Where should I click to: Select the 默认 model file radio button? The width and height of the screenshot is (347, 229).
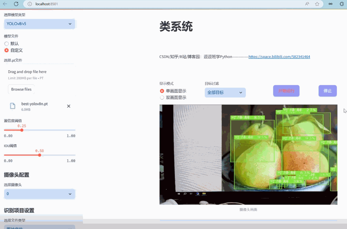pos(6,44)
